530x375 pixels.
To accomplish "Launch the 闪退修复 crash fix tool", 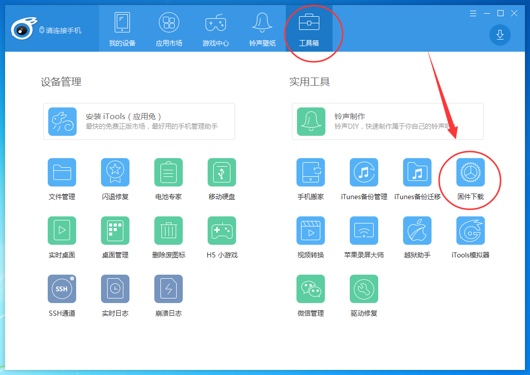I will (x=115, y=172).
